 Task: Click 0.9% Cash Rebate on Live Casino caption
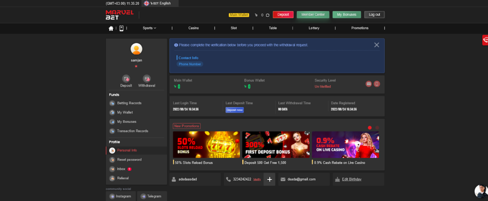click(x=339, y=162)
